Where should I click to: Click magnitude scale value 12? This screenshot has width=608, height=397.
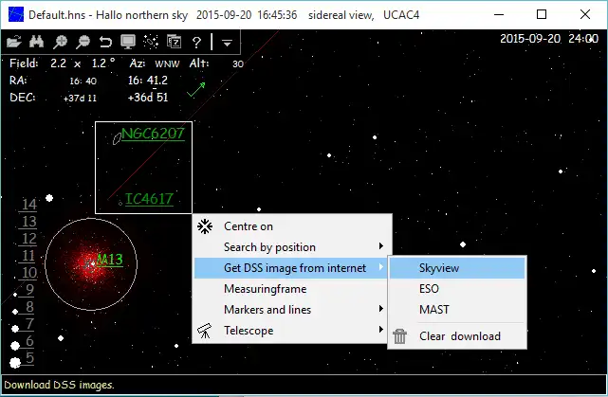coord(29,239)
